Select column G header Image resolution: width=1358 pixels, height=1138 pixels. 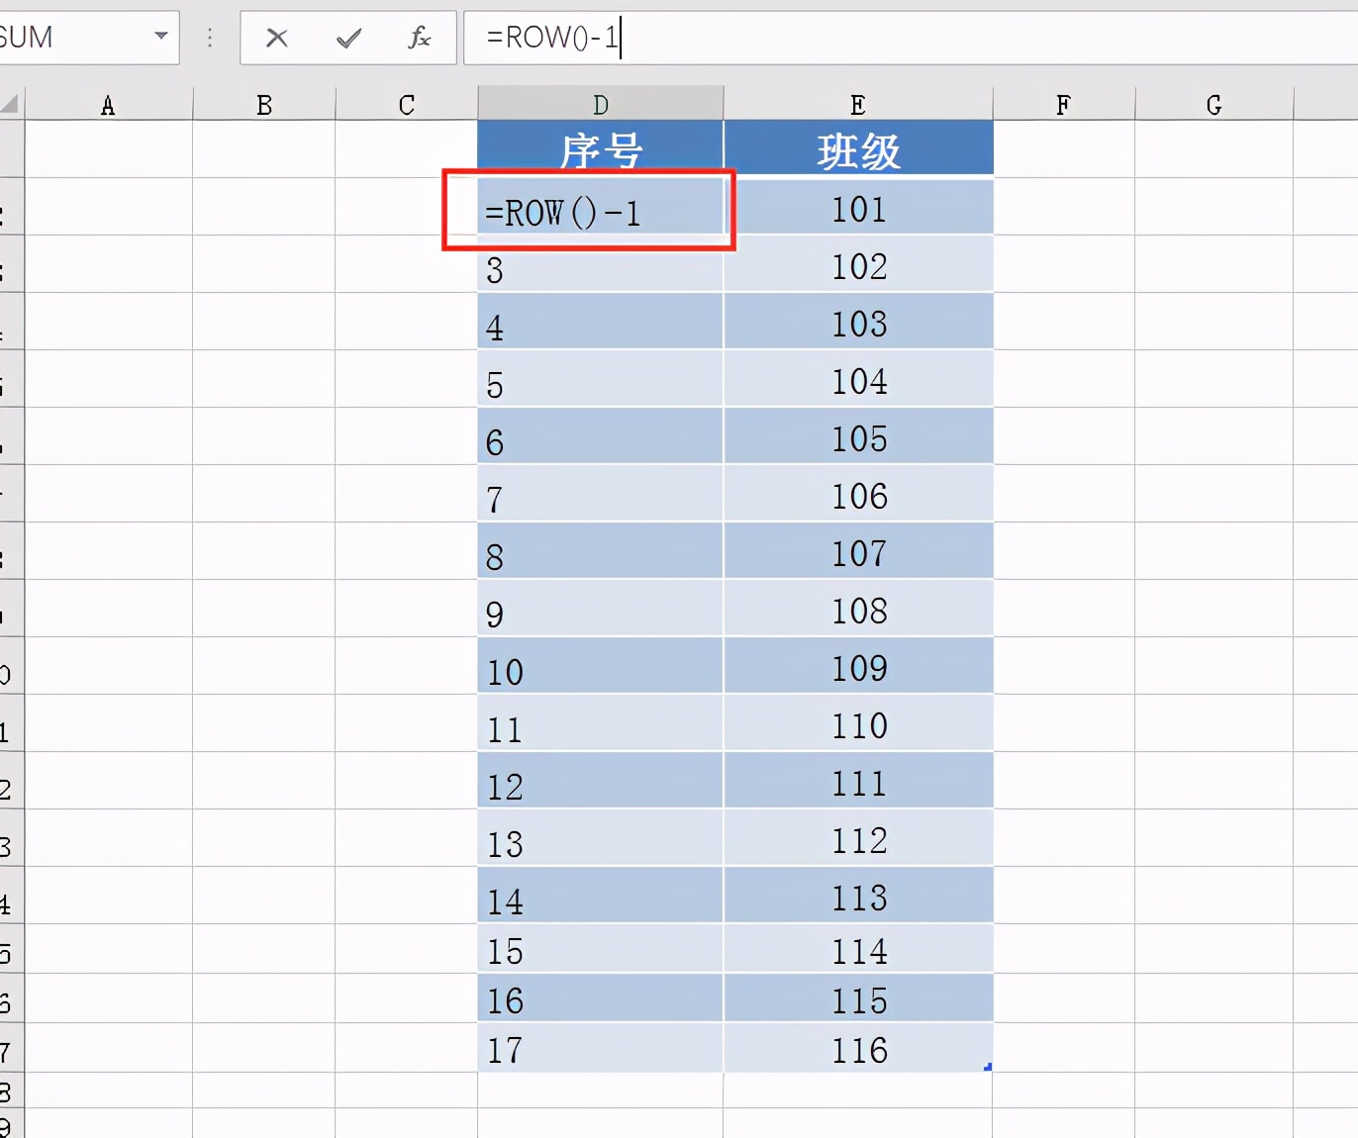point(1213,105)
